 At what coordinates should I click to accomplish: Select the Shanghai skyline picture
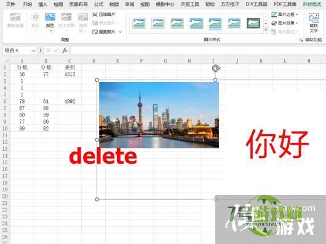(159, 115)
